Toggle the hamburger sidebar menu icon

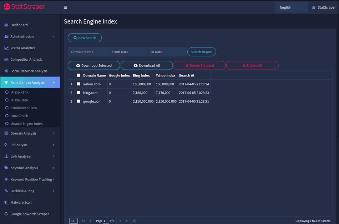point(65,8)
